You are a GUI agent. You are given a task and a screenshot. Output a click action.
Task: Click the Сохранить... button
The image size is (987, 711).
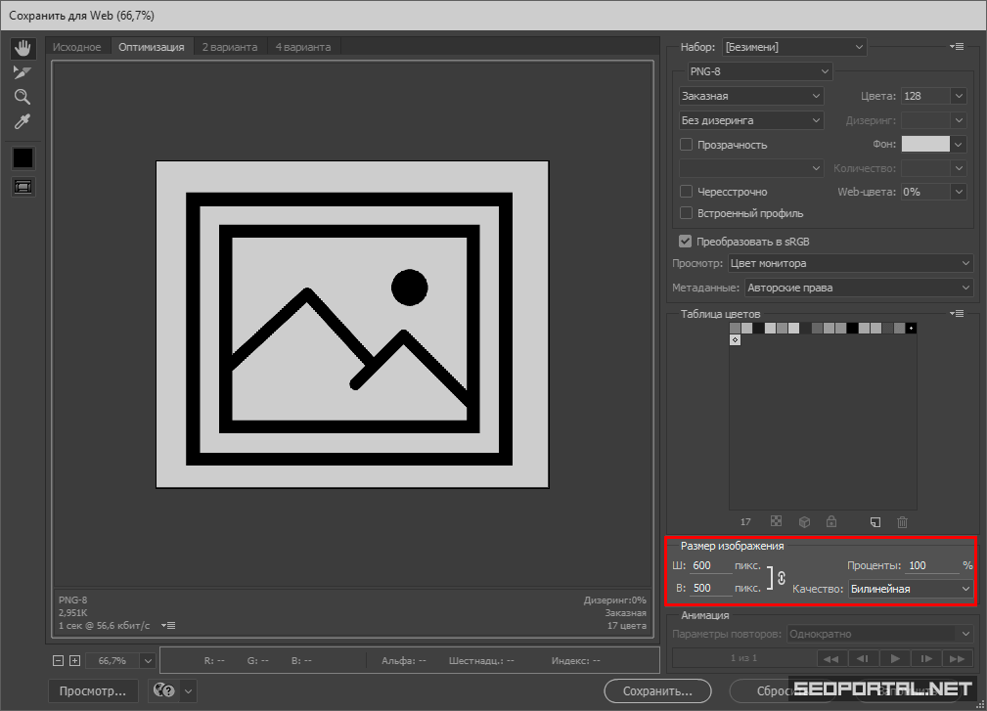656,690
